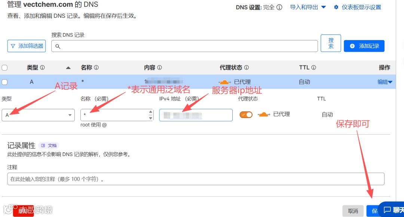Click the 代理状态 column info icon

(x=247, y=67)
